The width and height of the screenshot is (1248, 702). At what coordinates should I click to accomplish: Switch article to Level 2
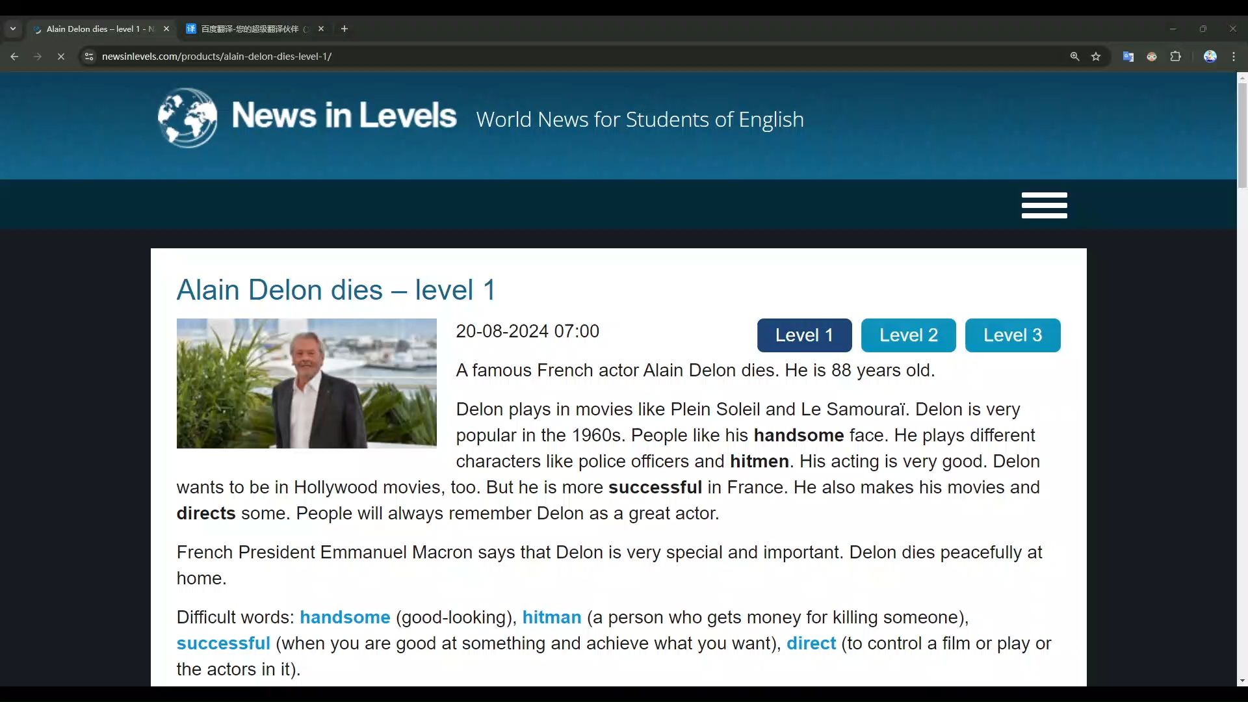tap(908, 335)
